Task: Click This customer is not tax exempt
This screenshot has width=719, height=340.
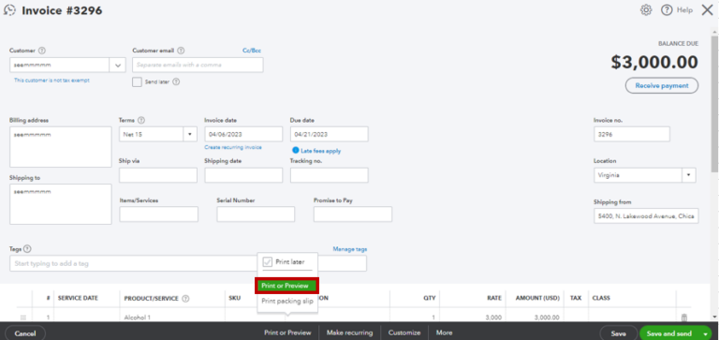Action: [x=51, y=80]
